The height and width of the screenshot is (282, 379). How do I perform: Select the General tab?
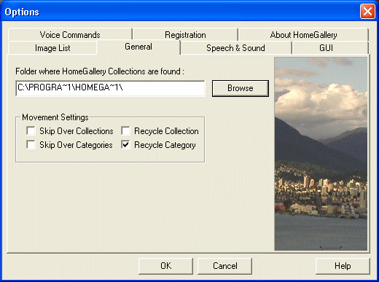click(138, 47)
